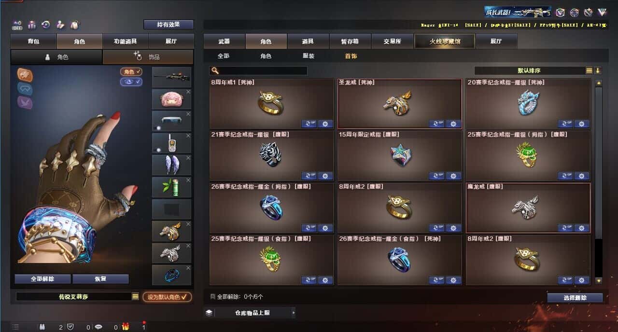Click the gift box icon in bottom bar
The image size is (618, 332).
(126, 327)
